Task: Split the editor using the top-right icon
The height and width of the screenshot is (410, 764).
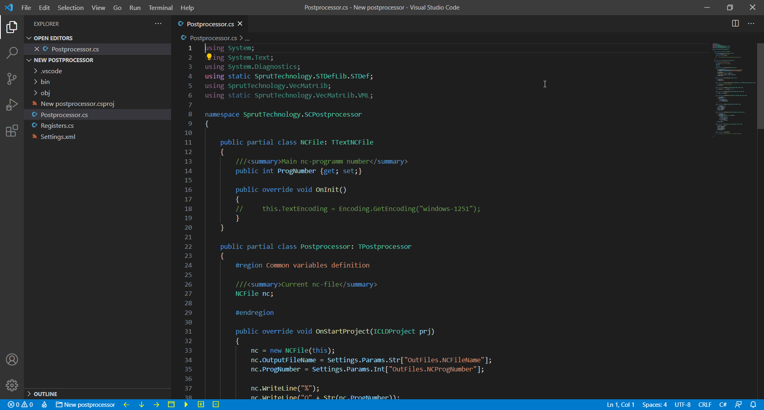Action: [x=735, y=23]
